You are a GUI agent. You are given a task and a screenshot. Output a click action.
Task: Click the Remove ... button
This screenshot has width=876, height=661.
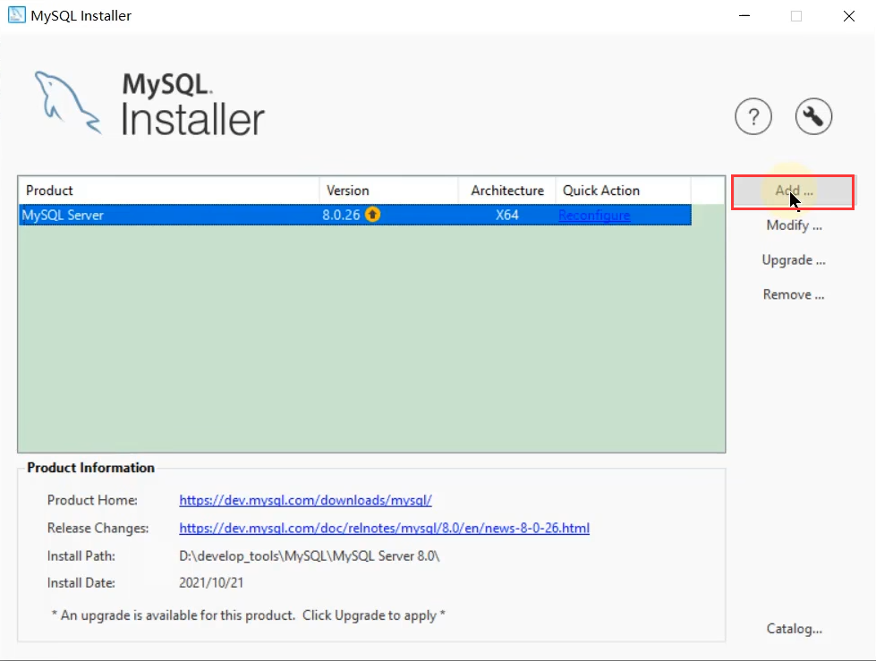click(x=794, y=295)
